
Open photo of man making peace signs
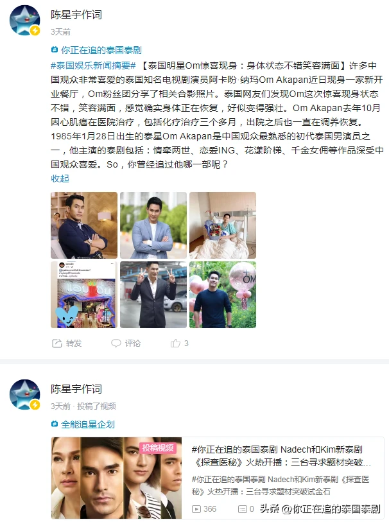pyautogui.click(x=153, y=295)
